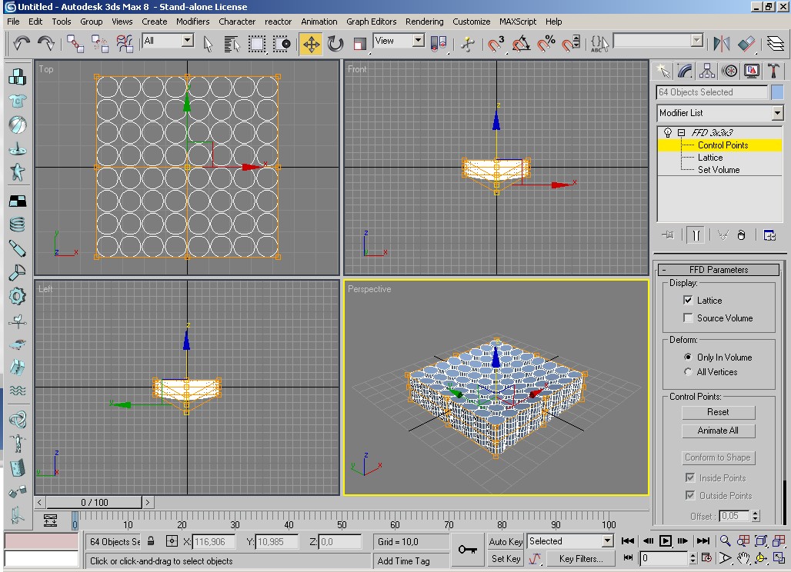Select All Vertices radio option
Image resolution: width=791 pixels, height=572 pixels.
688,371
